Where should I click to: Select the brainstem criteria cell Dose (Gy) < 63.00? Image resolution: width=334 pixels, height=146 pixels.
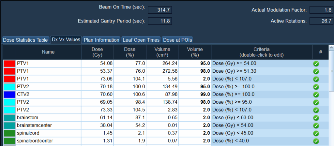pos(261,118)
